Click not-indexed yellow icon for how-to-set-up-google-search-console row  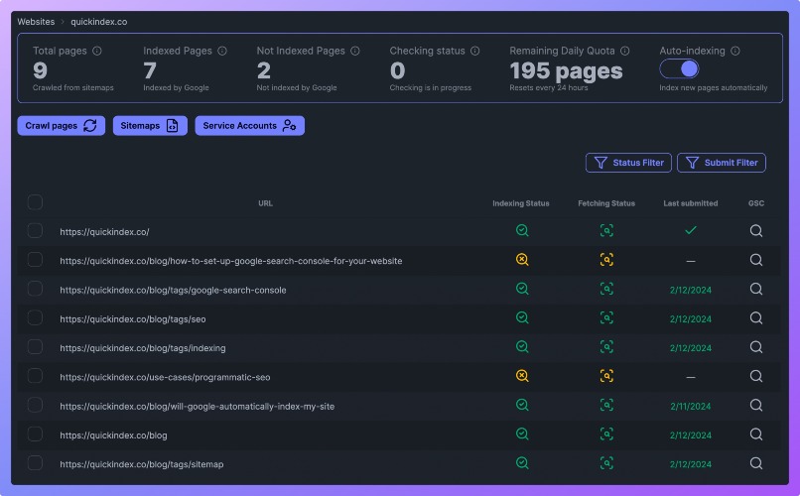(522, 260)
